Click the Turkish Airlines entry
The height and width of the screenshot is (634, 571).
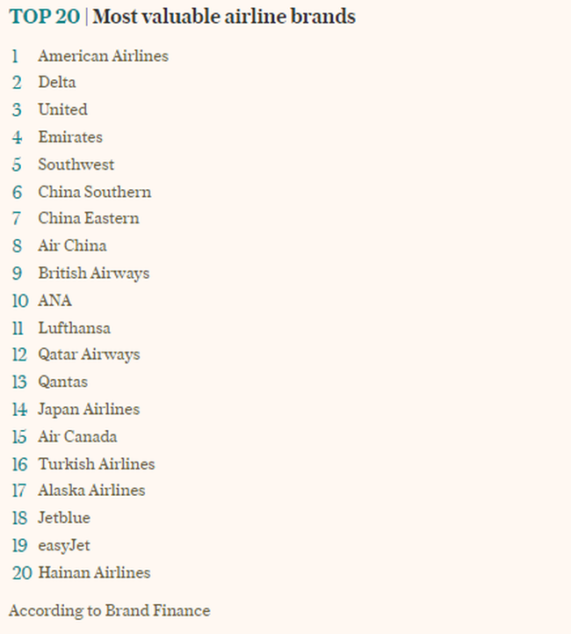pos(96,463)
